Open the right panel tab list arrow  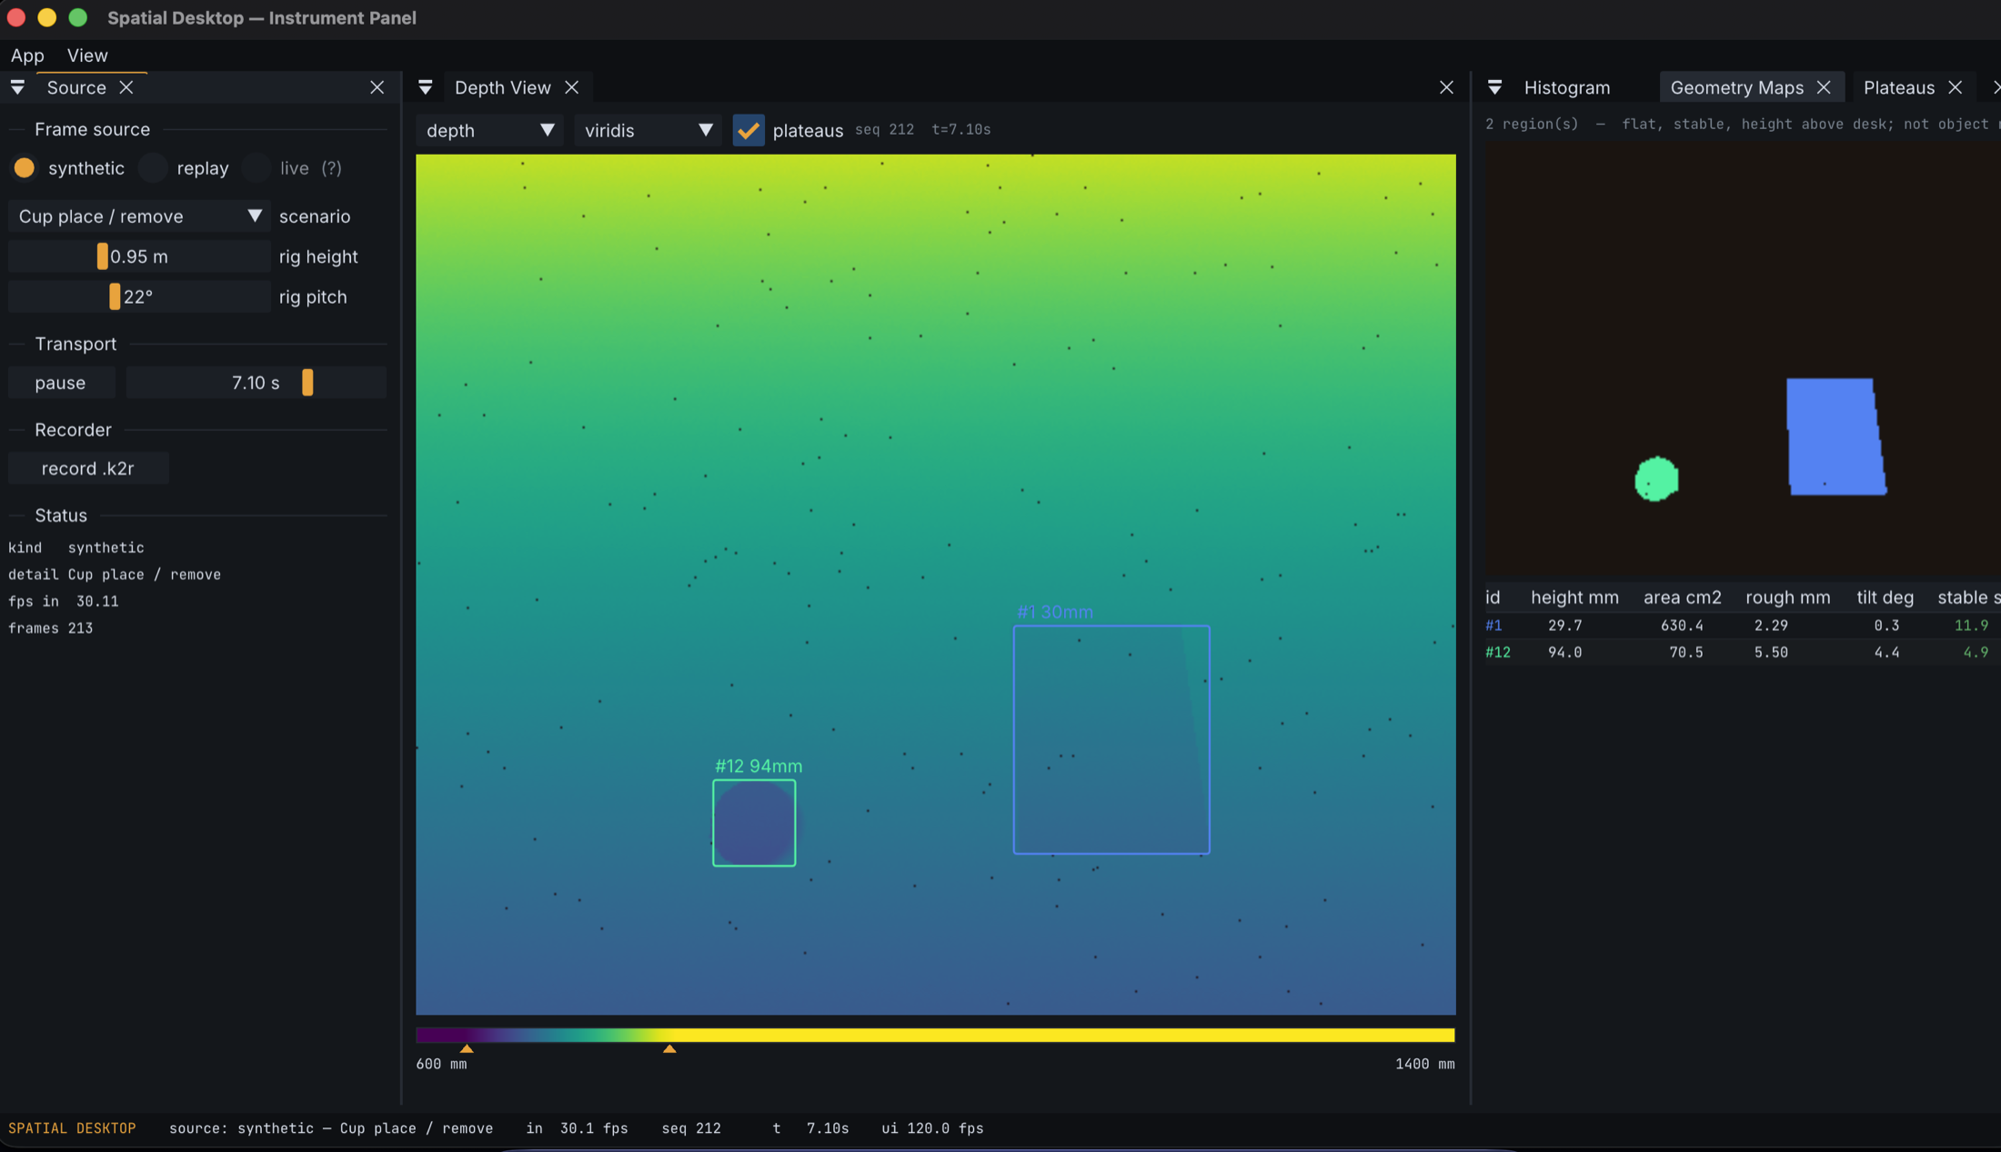[1494, 87]
